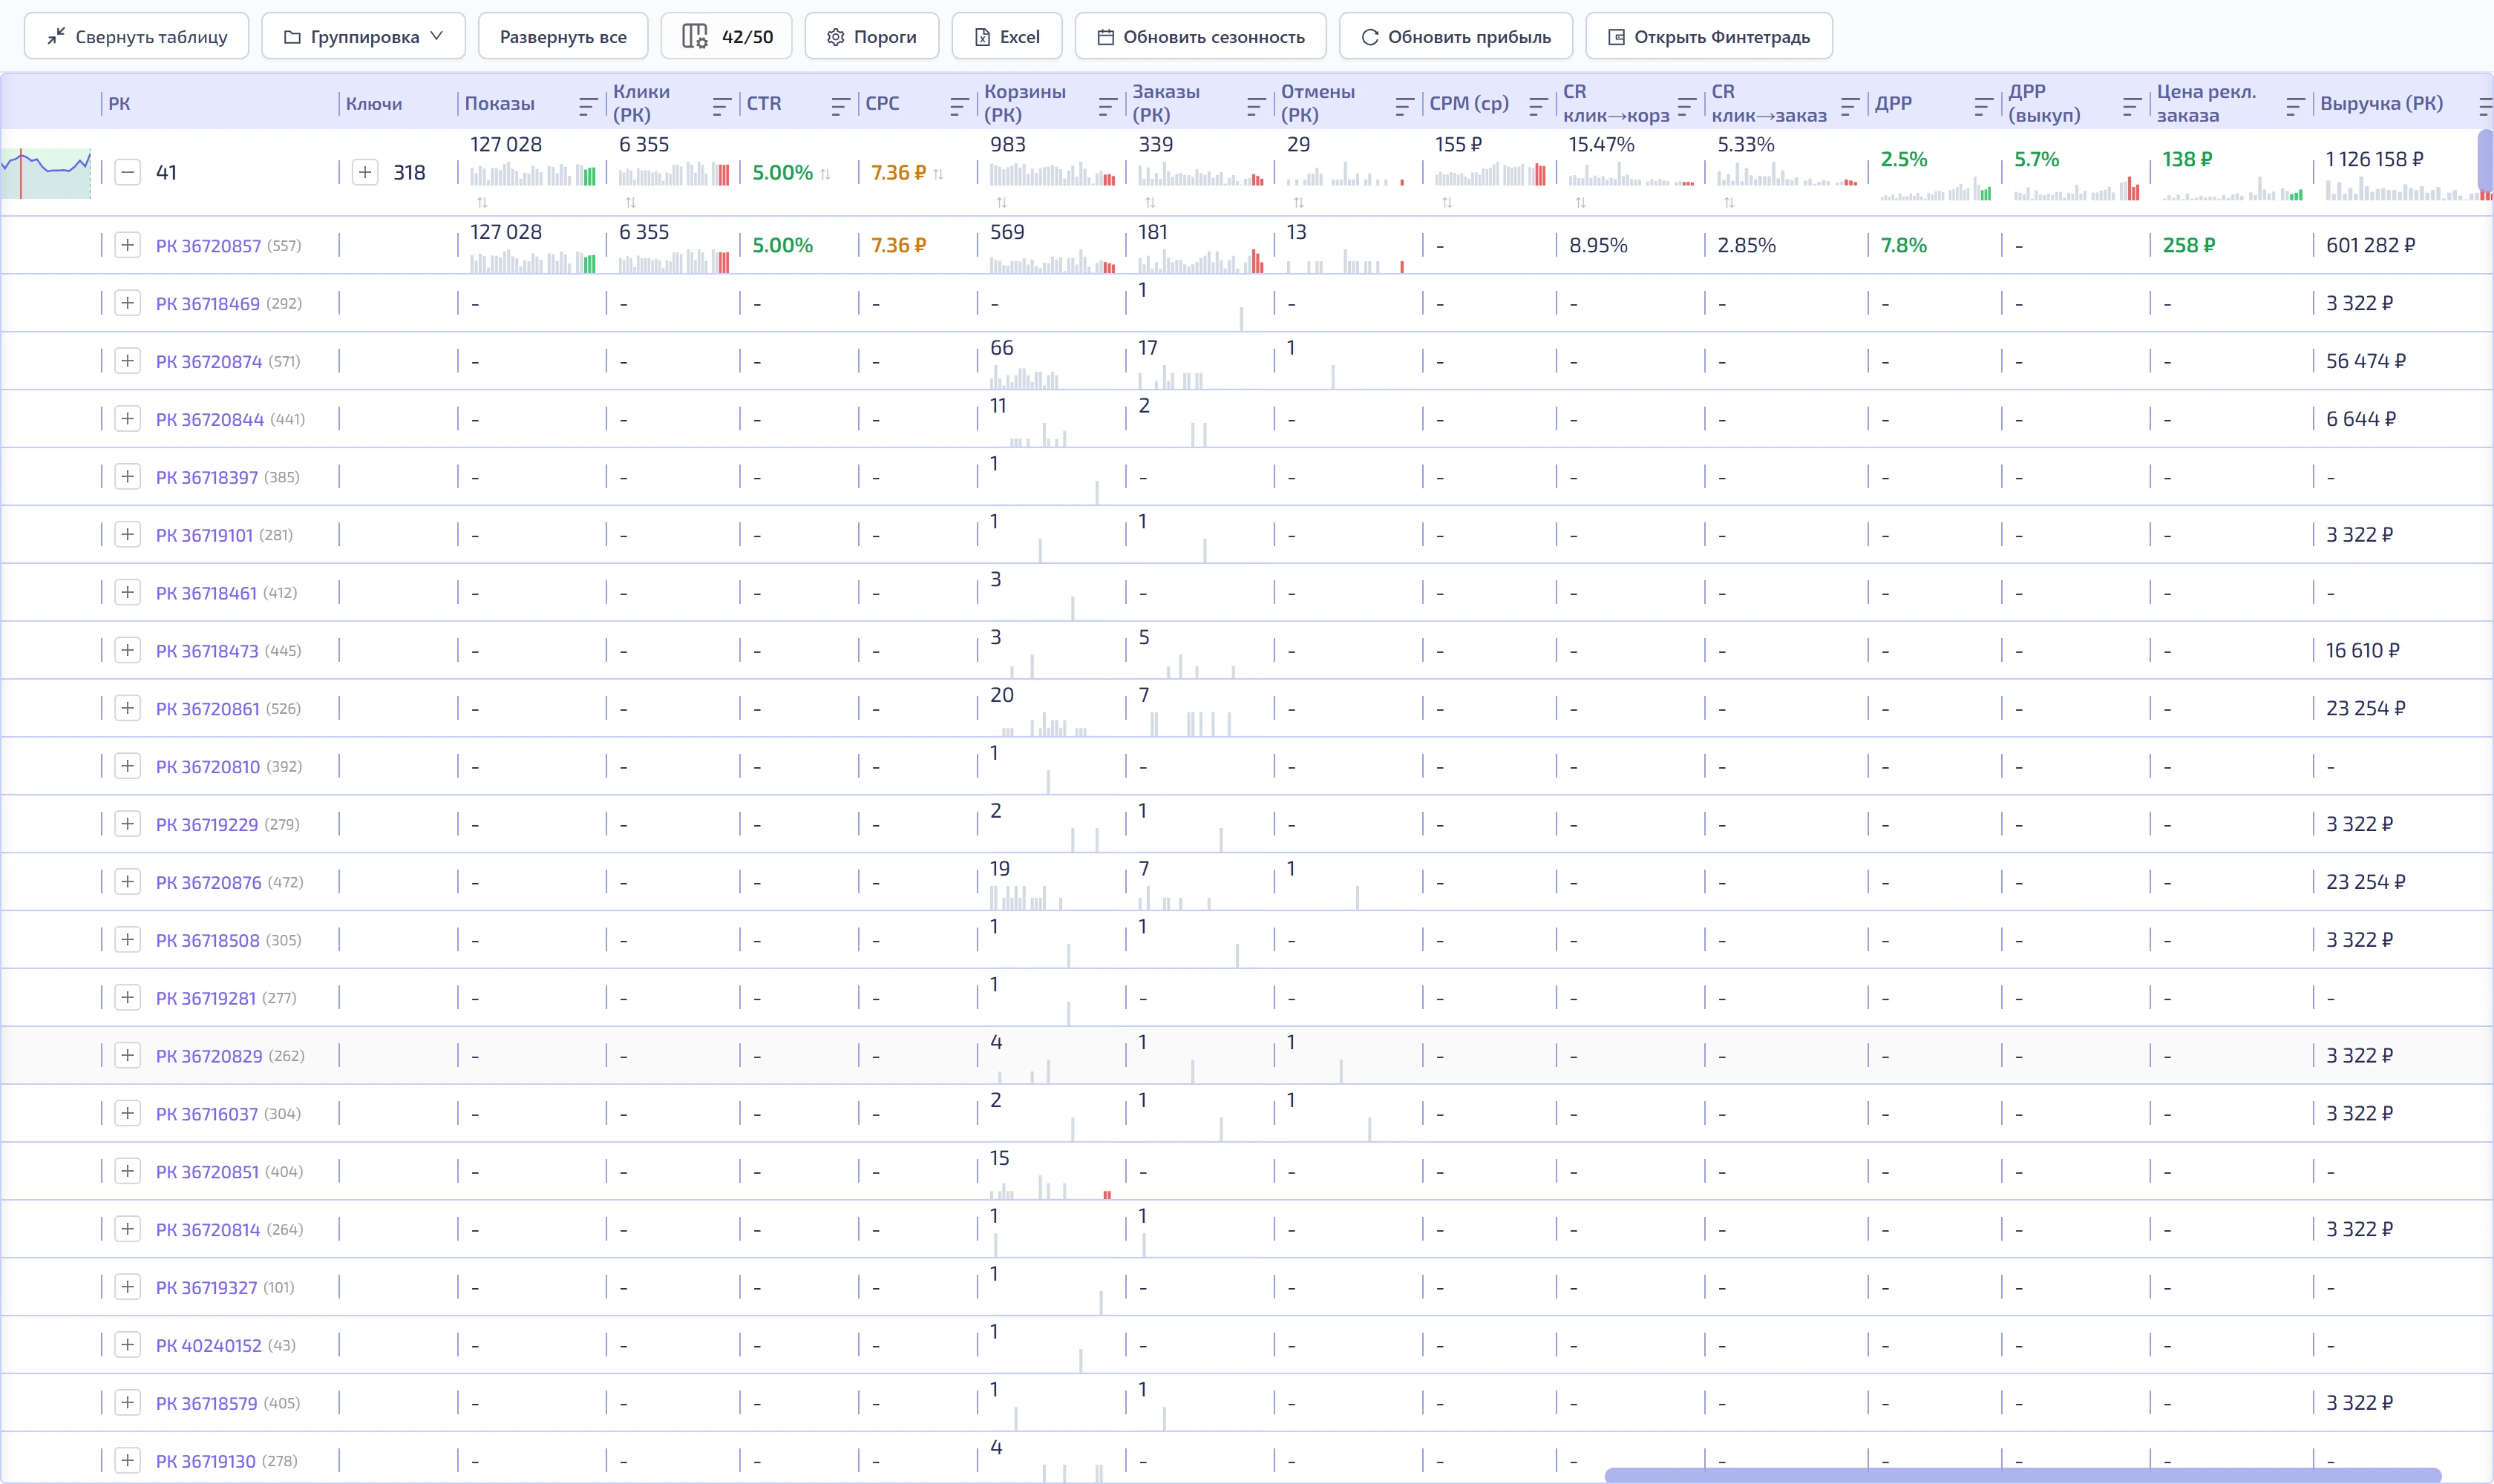Open the Группировка dropdown
This screenshot has width=2494, height=1484.
tap(363, 37)
